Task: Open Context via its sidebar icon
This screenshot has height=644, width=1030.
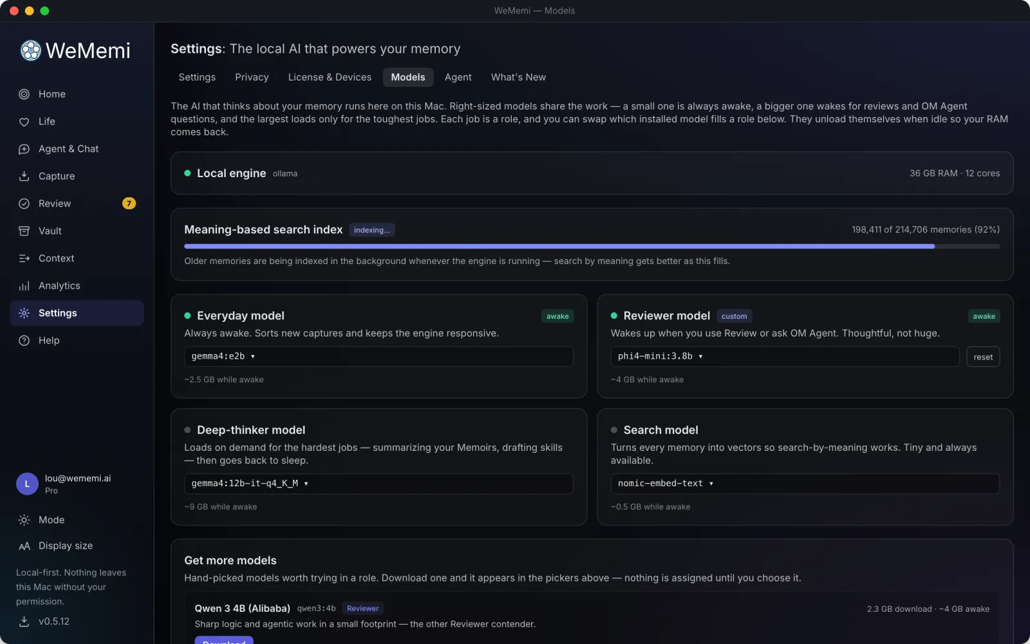Action: [x=24, y=258]
